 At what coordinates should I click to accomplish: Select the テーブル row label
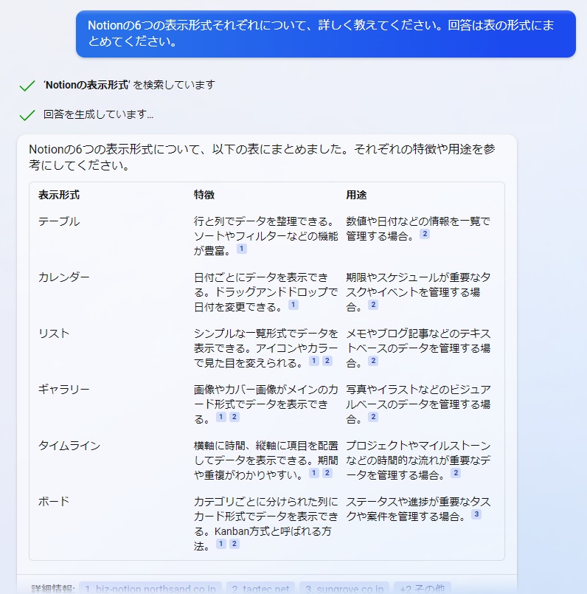coord(59,221)
